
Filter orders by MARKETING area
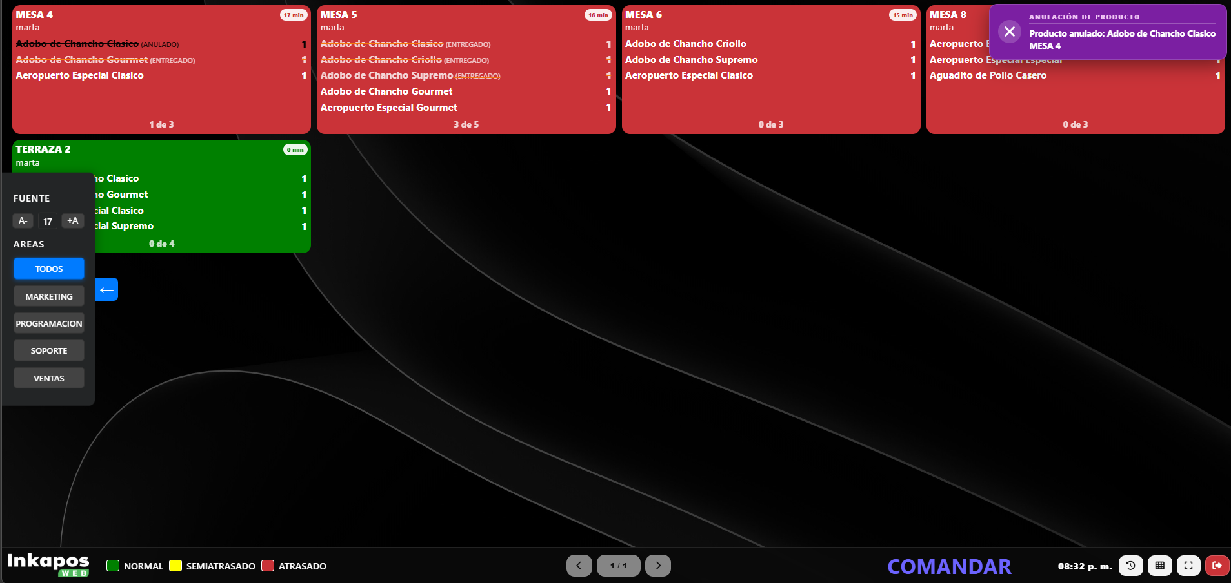pyautogui.click(x=49, y=296)
